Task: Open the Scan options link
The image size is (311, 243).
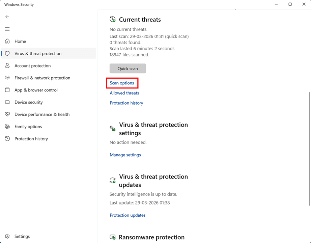Action: [x=122, y=83]
